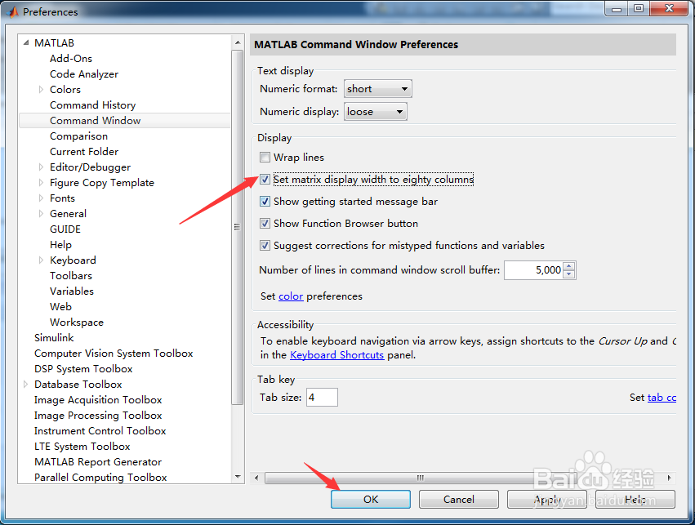This screenshot has width=695, height=525.
Task: Expand the Figure Copy Template node
Action: [x=41, y=183]
